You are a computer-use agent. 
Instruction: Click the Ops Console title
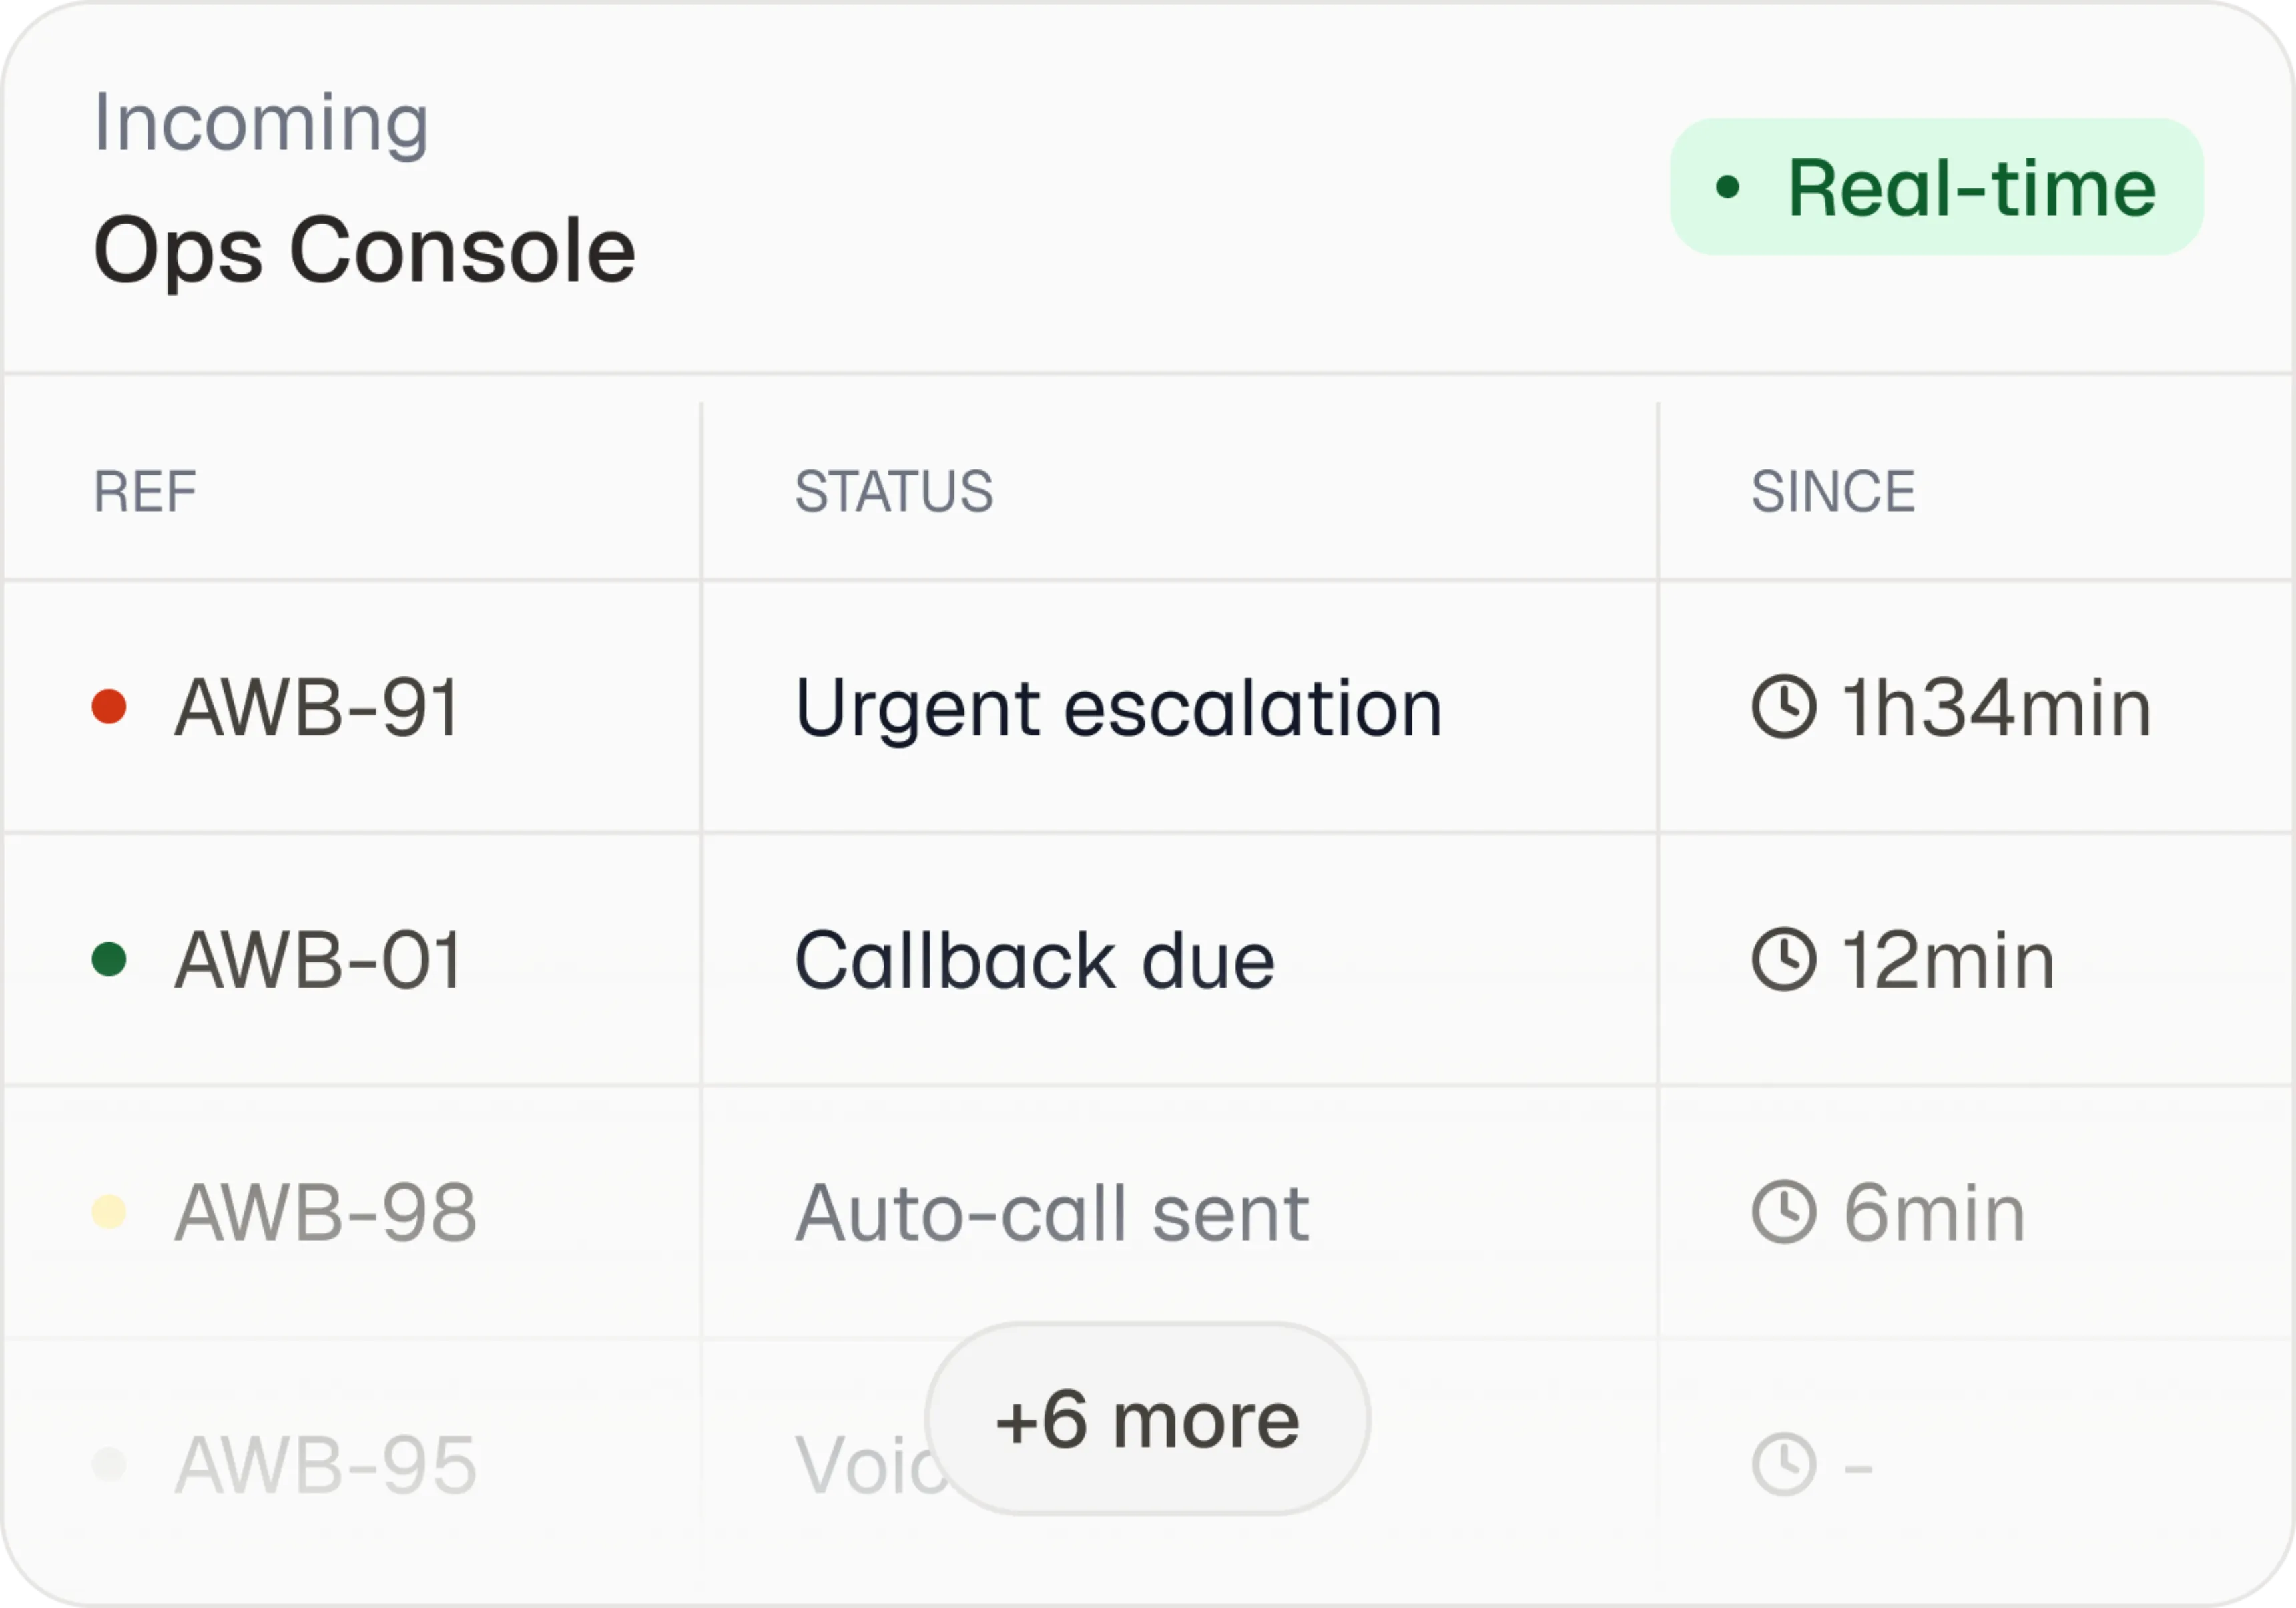point(364,250)
